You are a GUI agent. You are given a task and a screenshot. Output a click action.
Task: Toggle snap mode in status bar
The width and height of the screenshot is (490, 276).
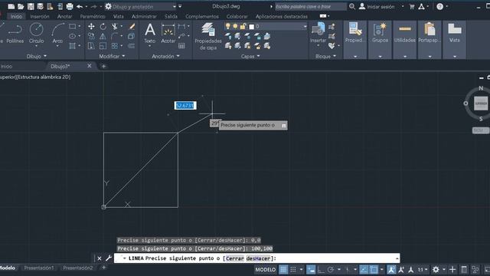(293, 269)
